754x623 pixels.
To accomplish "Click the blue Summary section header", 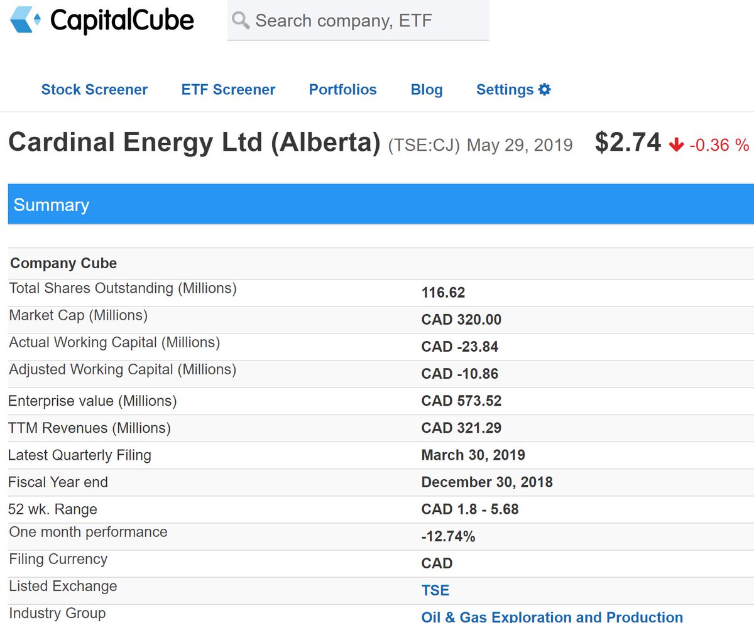I will click(x=381, y=204).
